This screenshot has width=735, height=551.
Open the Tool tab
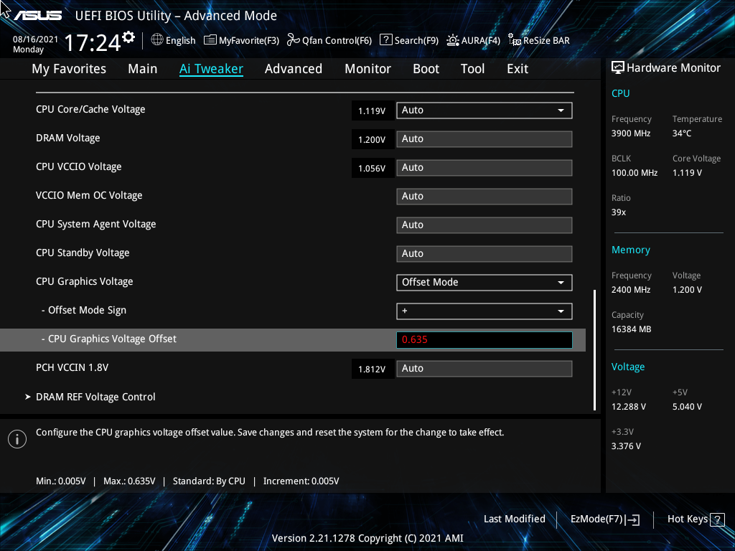(x=472, y=69)
